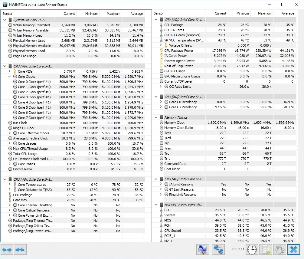Click left panel Sensor column header
Viewport: 304px width, 259px height.
[x=27, y=14]
